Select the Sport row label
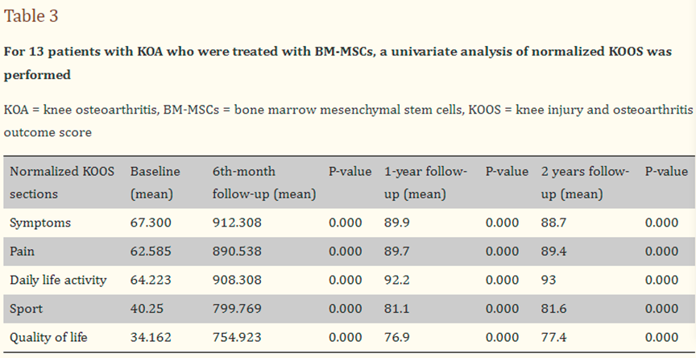Screen dimensions: 696x358 pos(25,308)
